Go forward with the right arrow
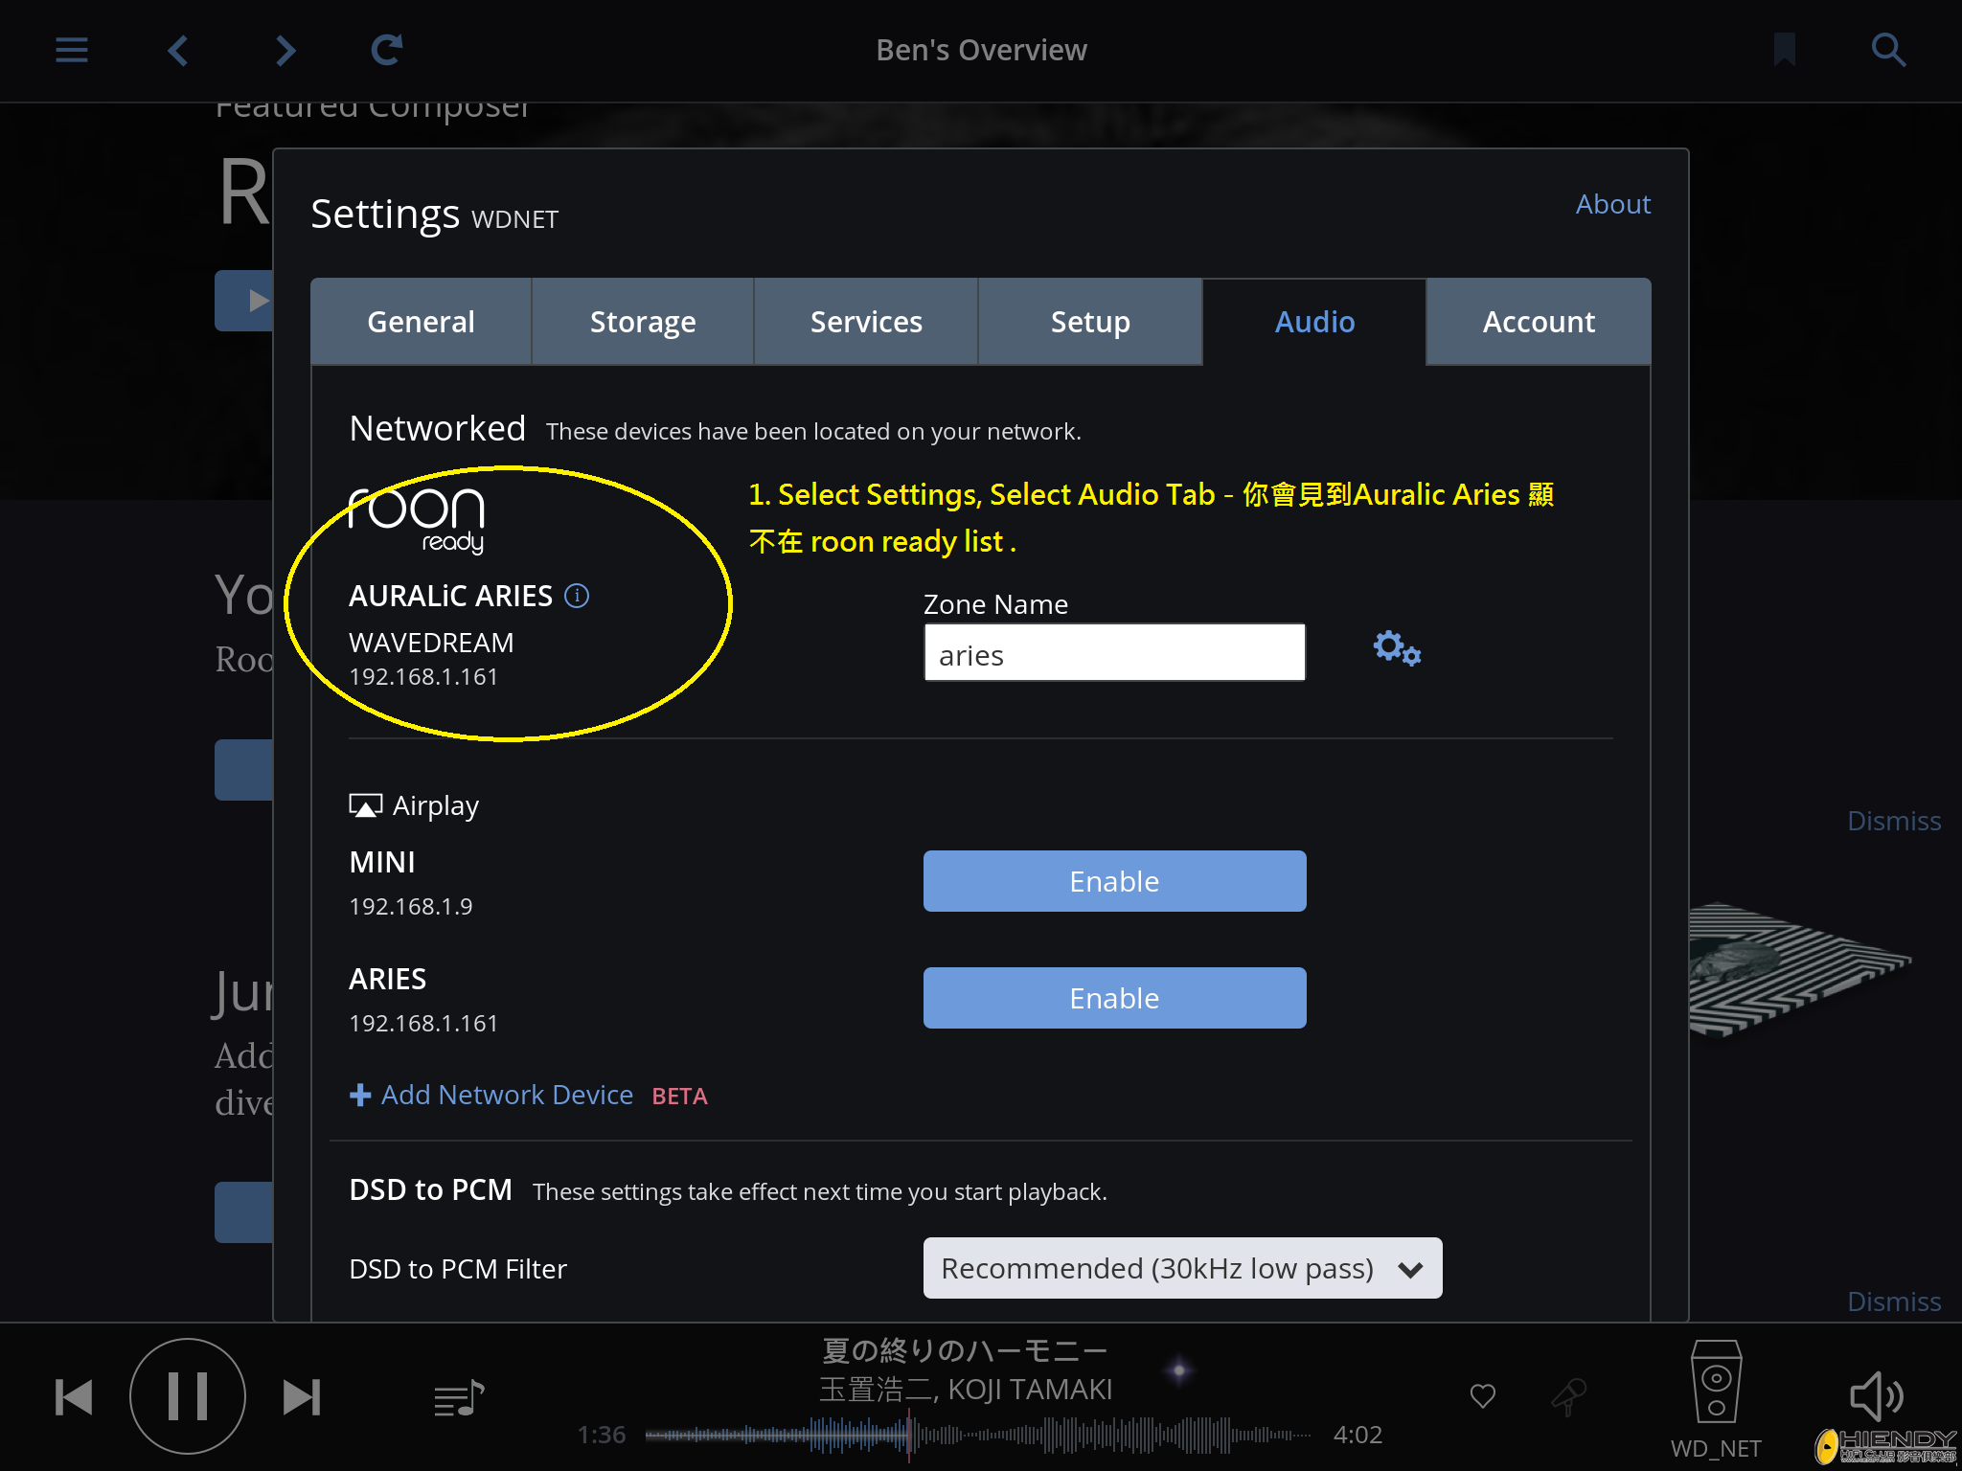This screenshot has height=1471, width=1962. tap(285, 50)
